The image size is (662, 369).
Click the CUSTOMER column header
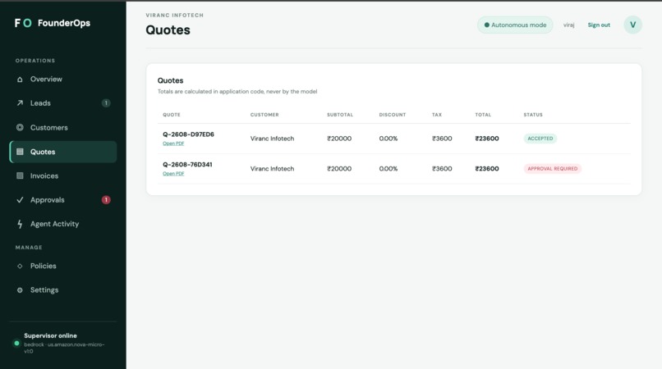264,115
